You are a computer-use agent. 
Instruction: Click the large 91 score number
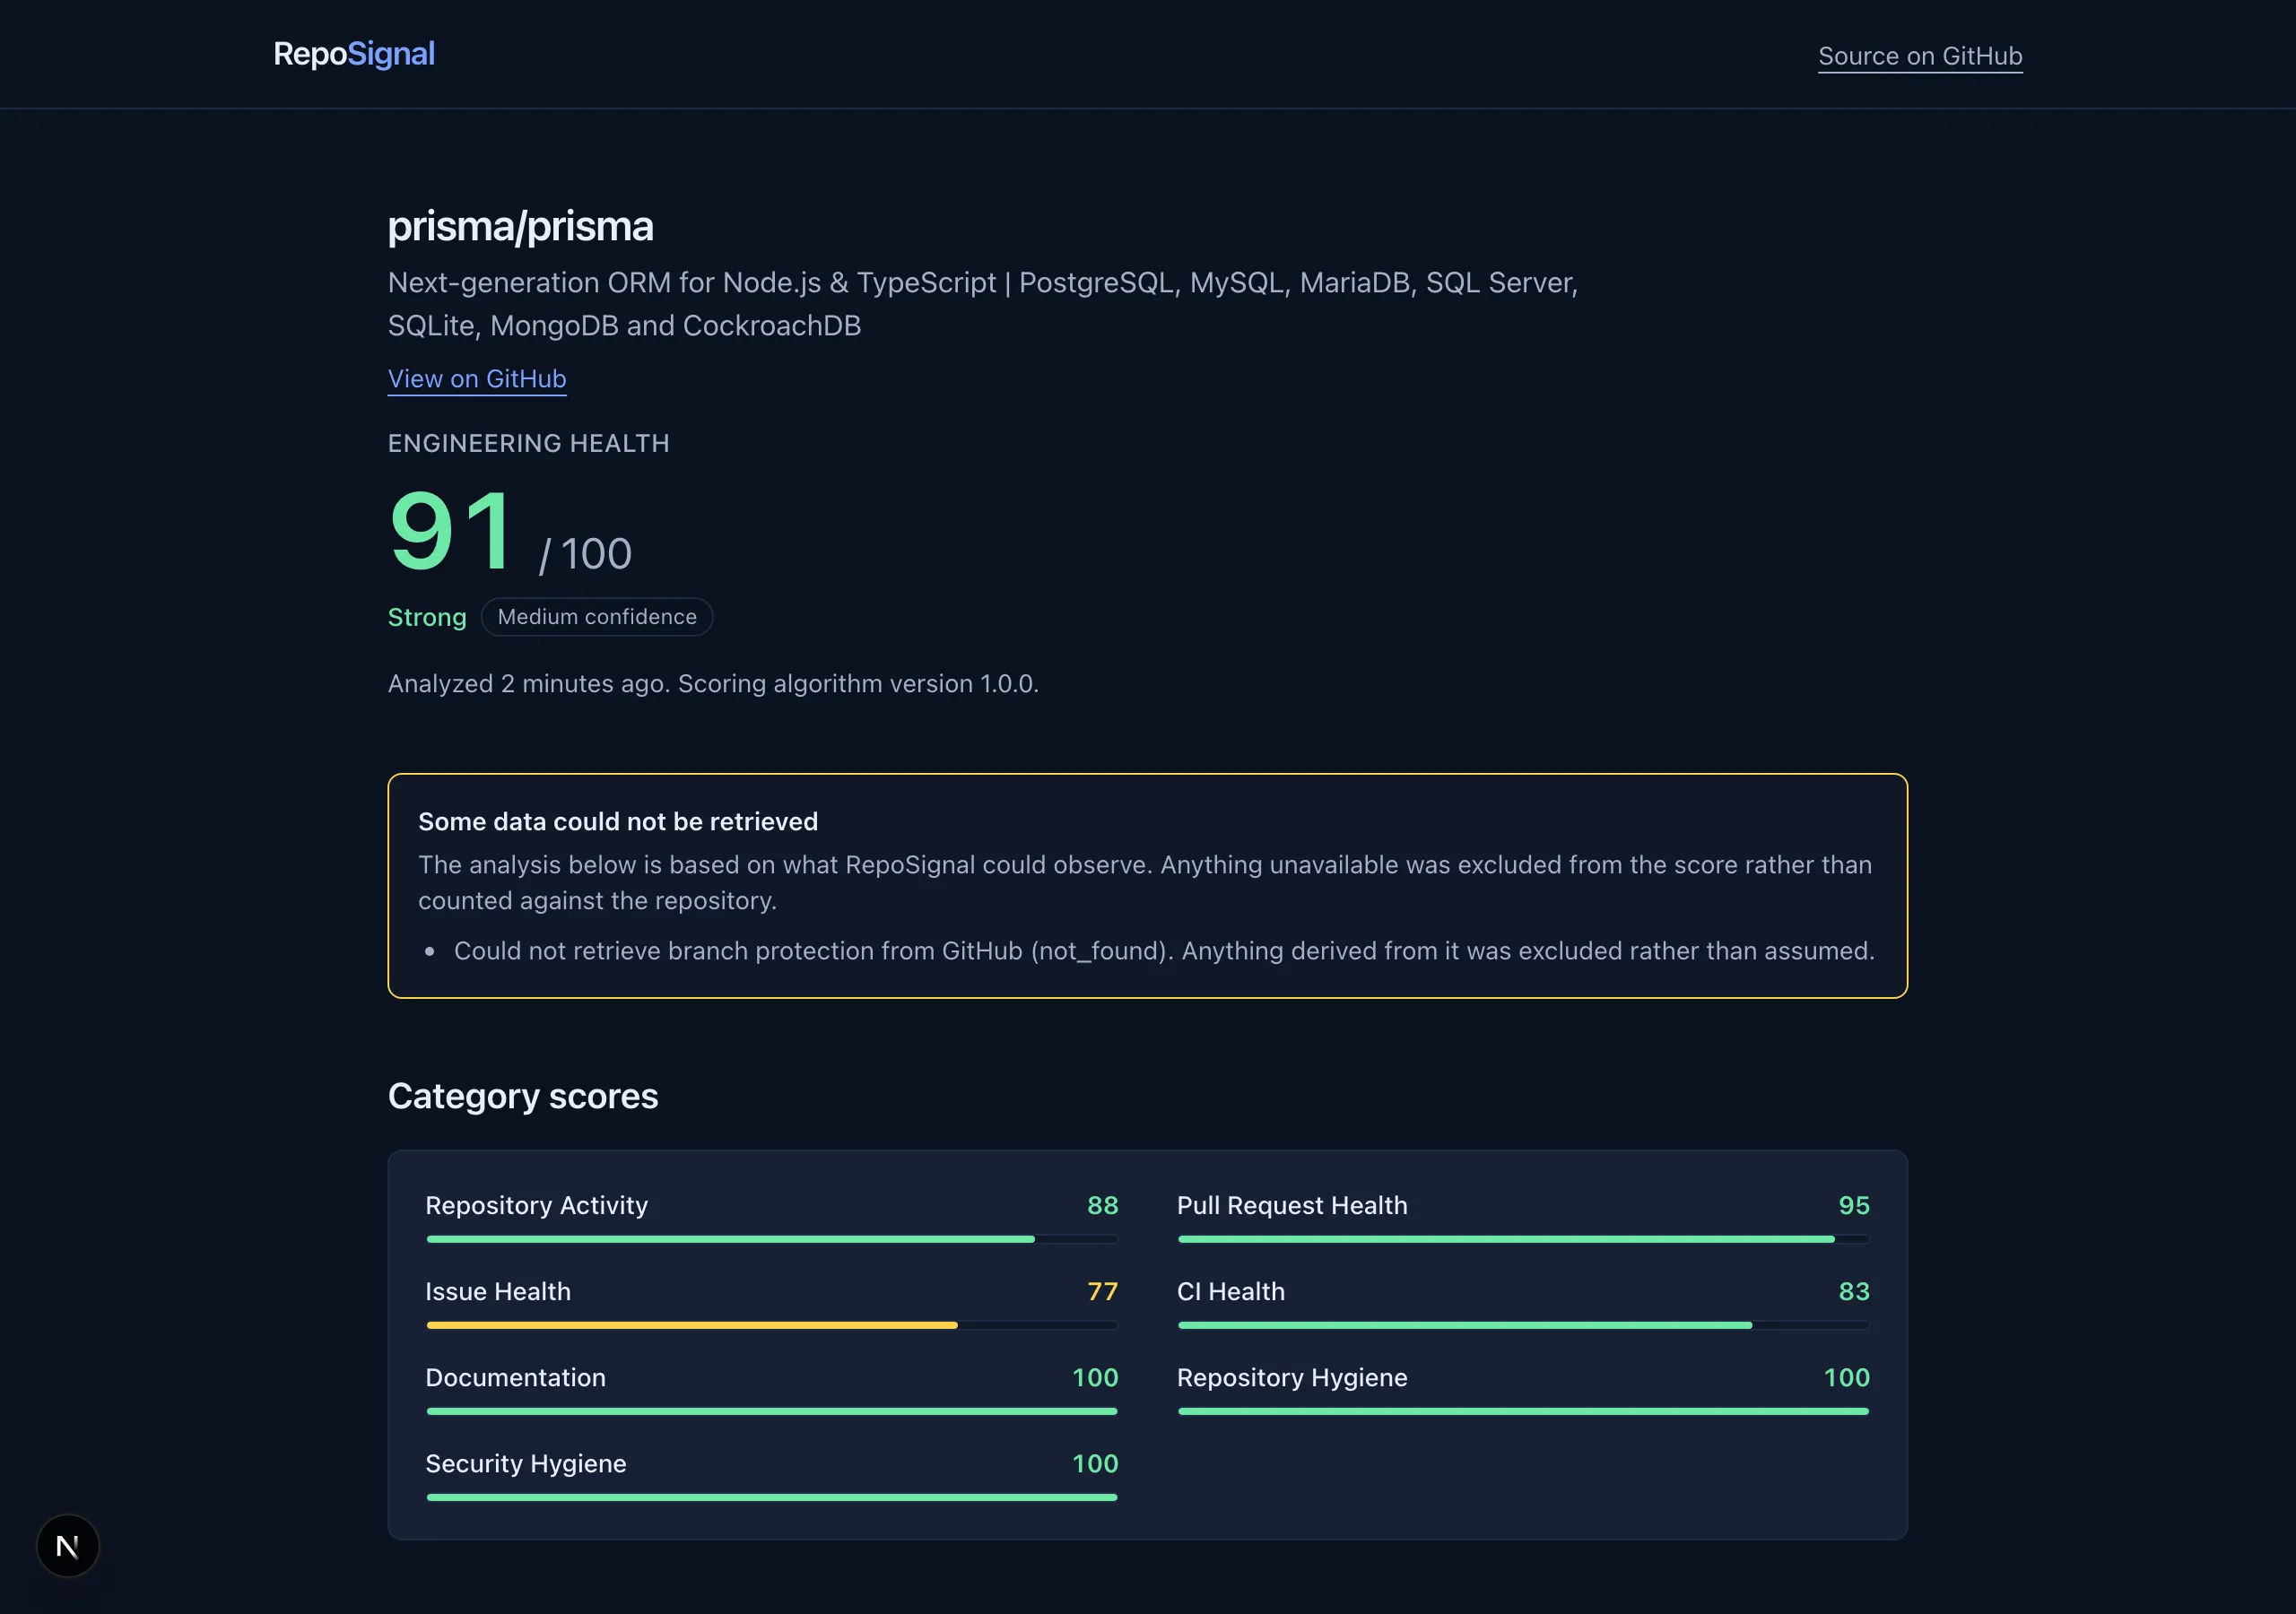coord(452,531)
